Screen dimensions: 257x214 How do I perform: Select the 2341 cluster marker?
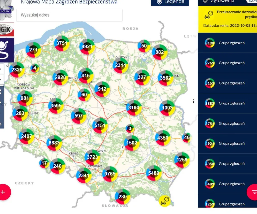[x=84, y=175]
